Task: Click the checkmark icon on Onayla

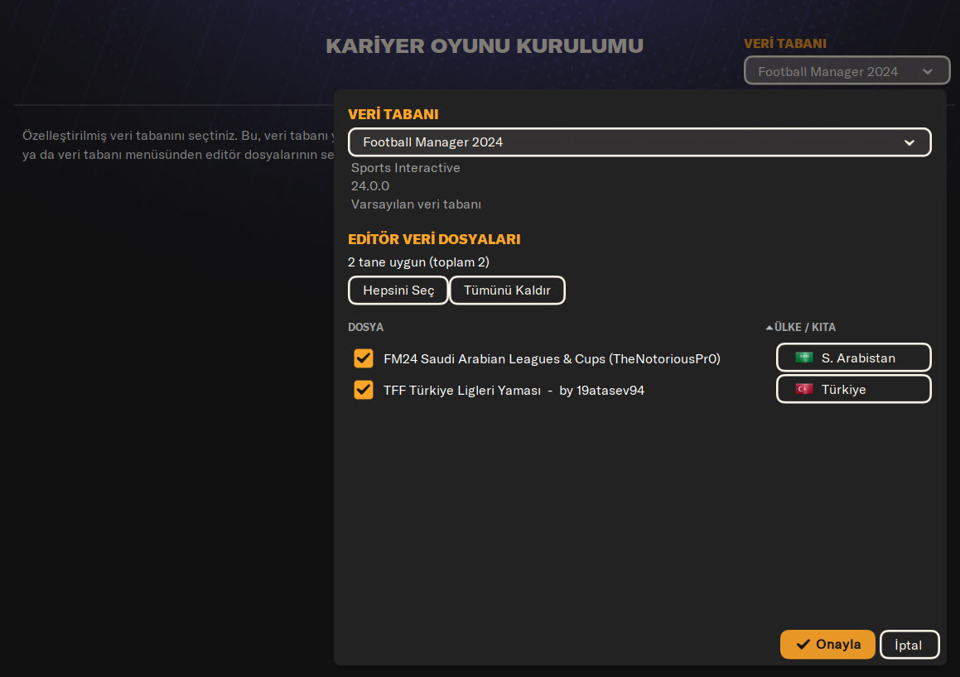Action: 803,645
